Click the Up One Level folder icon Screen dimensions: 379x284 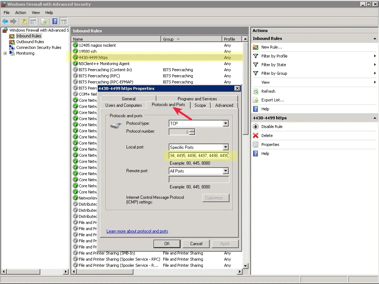pyautogui.click(x=24, y=22)
